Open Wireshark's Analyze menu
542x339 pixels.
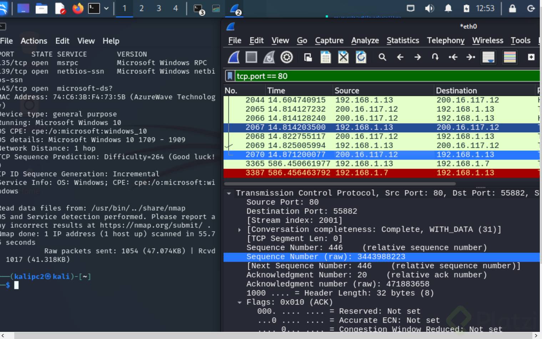[365, 41]
